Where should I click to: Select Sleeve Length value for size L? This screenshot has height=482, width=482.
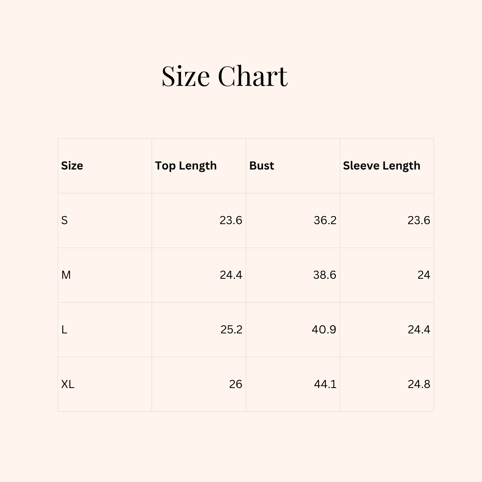[x=419, y=329]
